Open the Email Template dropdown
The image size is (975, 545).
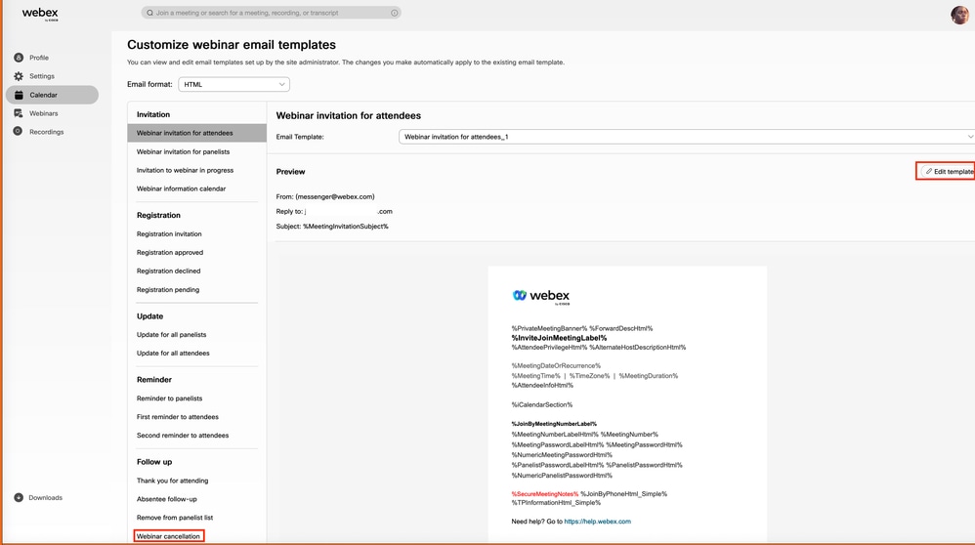tap(687, 137)
